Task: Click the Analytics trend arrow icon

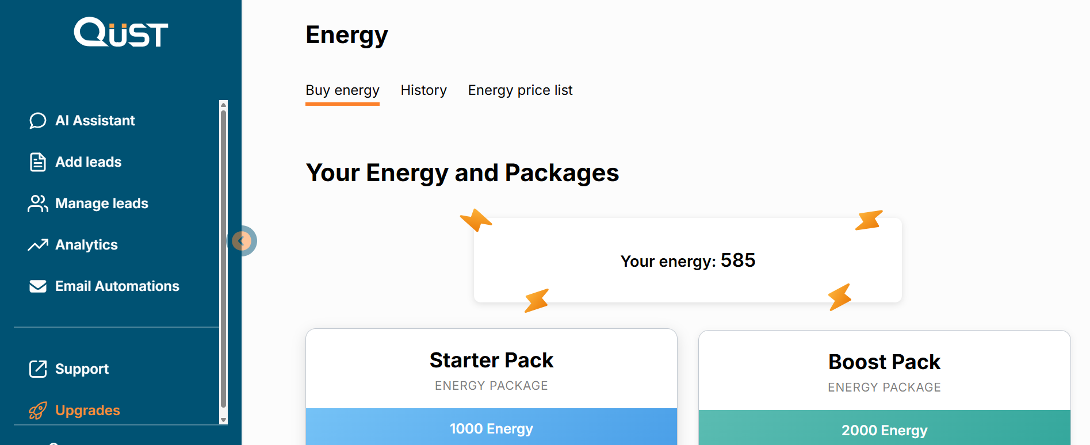Action: point(38,245)
